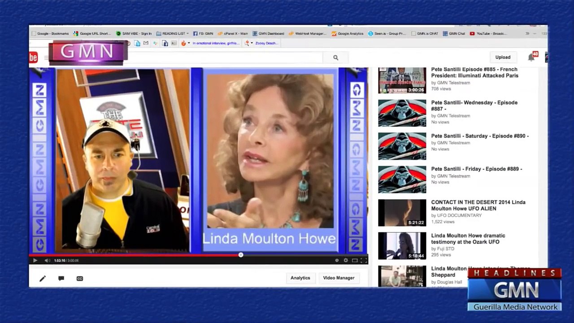
Task: Open CONTACT IN THE DESERT 2014 video title
Action: [478, 205]
